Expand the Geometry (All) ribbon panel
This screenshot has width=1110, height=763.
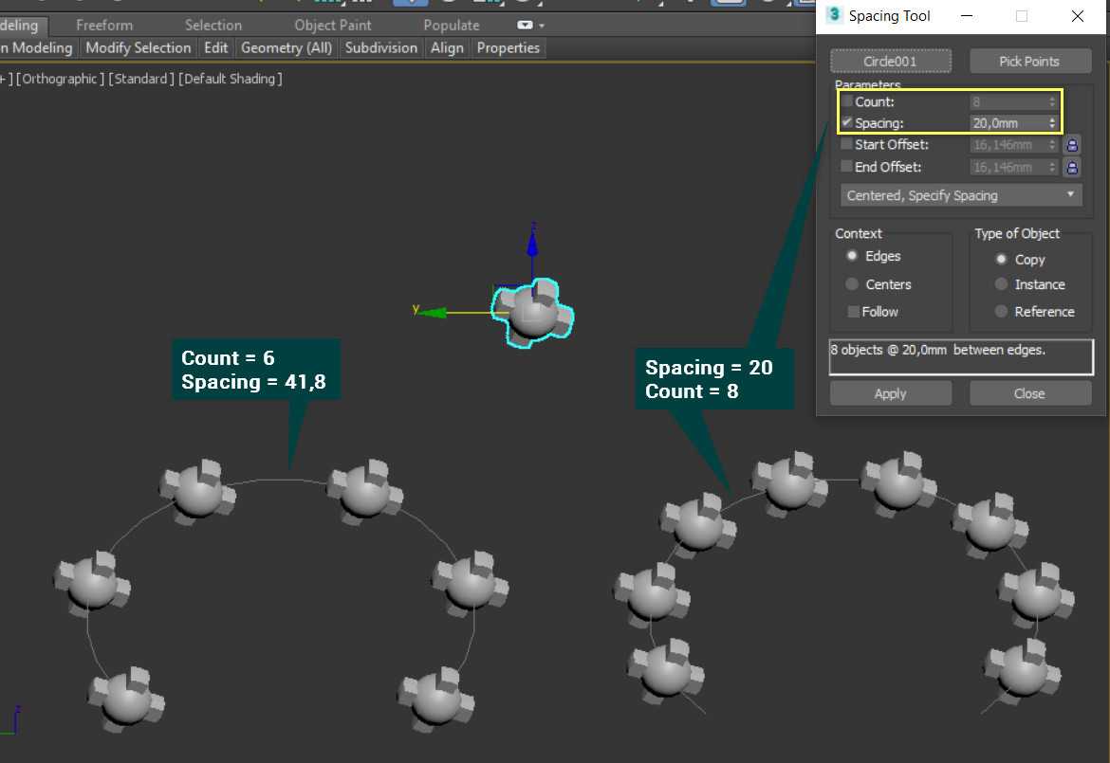point(287,48)
